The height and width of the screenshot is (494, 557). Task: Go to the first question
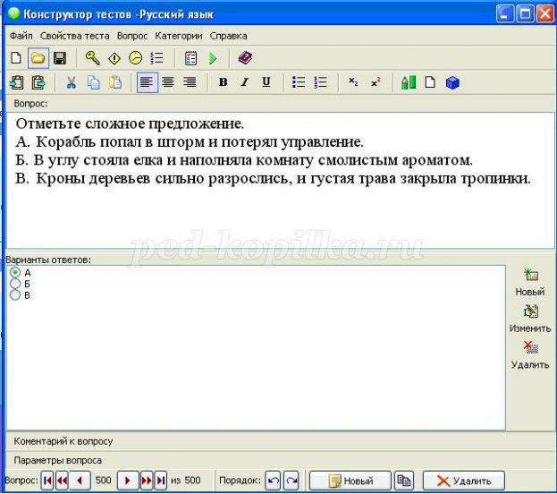[x=47, y=481]
